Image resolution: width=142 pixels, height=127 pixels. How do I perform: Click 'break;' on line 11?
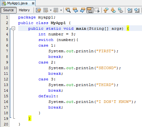[56, 74]
